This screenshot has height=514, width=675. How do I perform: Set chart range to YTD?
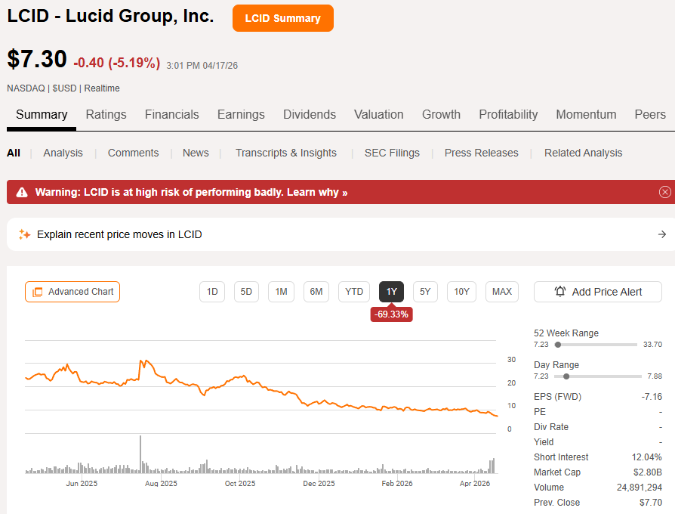[x=354, y=292]
